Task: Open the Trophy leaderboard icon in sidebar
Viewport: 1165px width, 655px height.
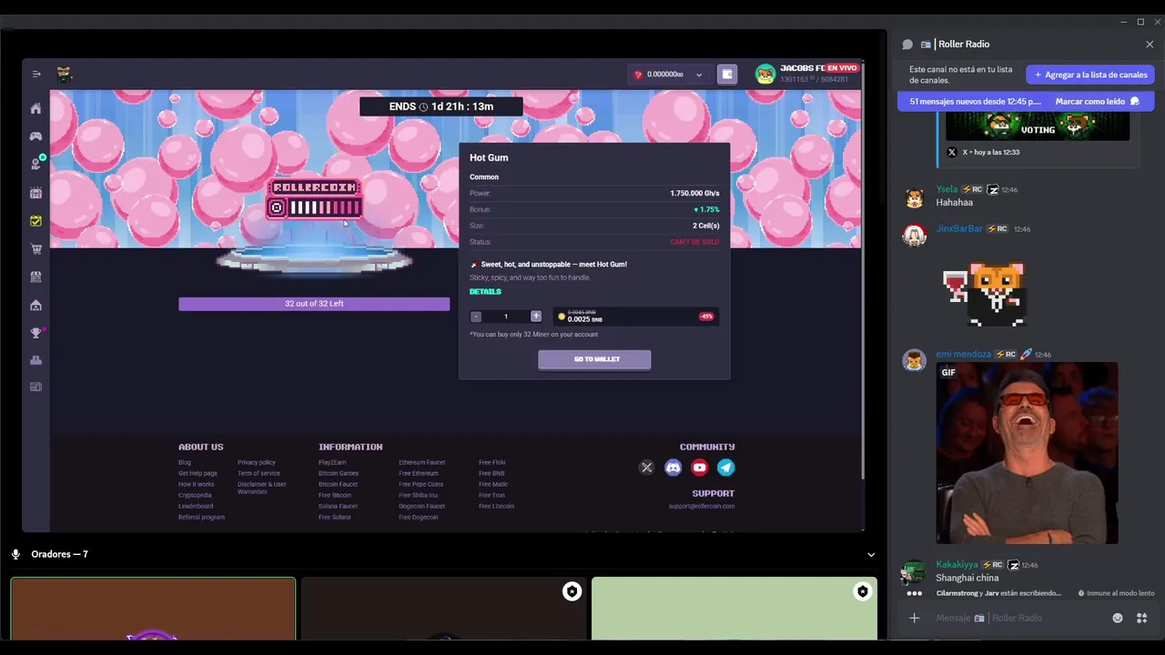Action: [36, 333]
